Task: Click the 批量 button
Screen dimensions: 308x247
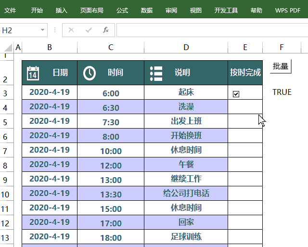Action: 281,66
